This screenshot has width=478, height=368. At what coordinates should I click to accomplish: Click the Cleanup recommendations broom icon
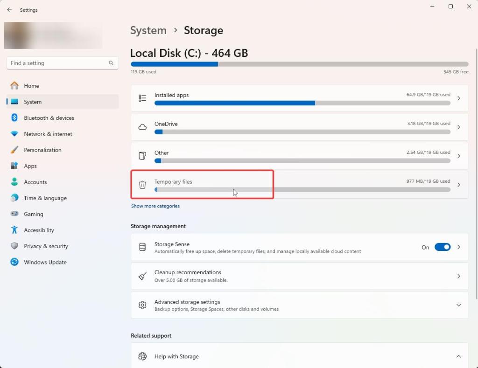coord(143,276)
